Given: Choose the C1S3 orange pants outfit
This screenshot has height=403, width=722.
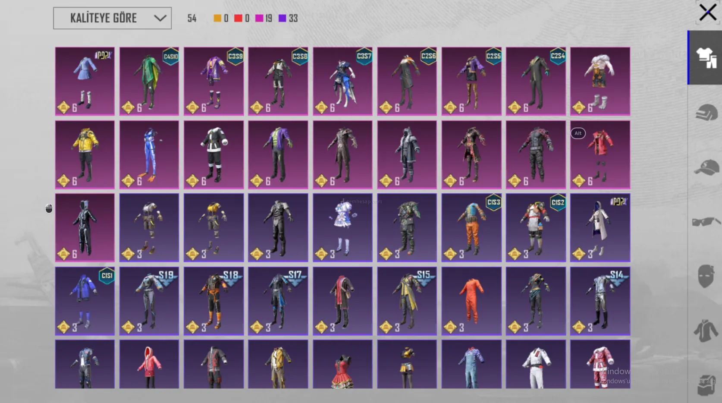Looking at the screenshot, I should 471,227.
